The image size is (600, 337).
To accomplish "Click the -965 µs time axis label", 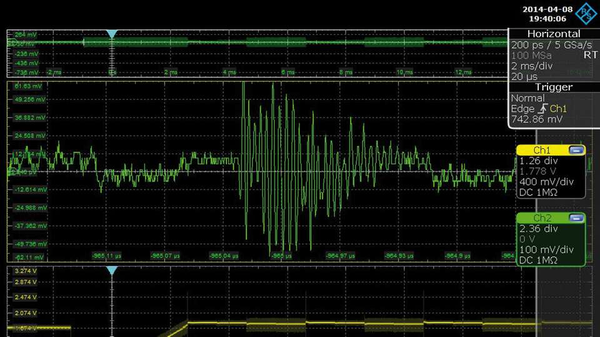I will point(282,256).
